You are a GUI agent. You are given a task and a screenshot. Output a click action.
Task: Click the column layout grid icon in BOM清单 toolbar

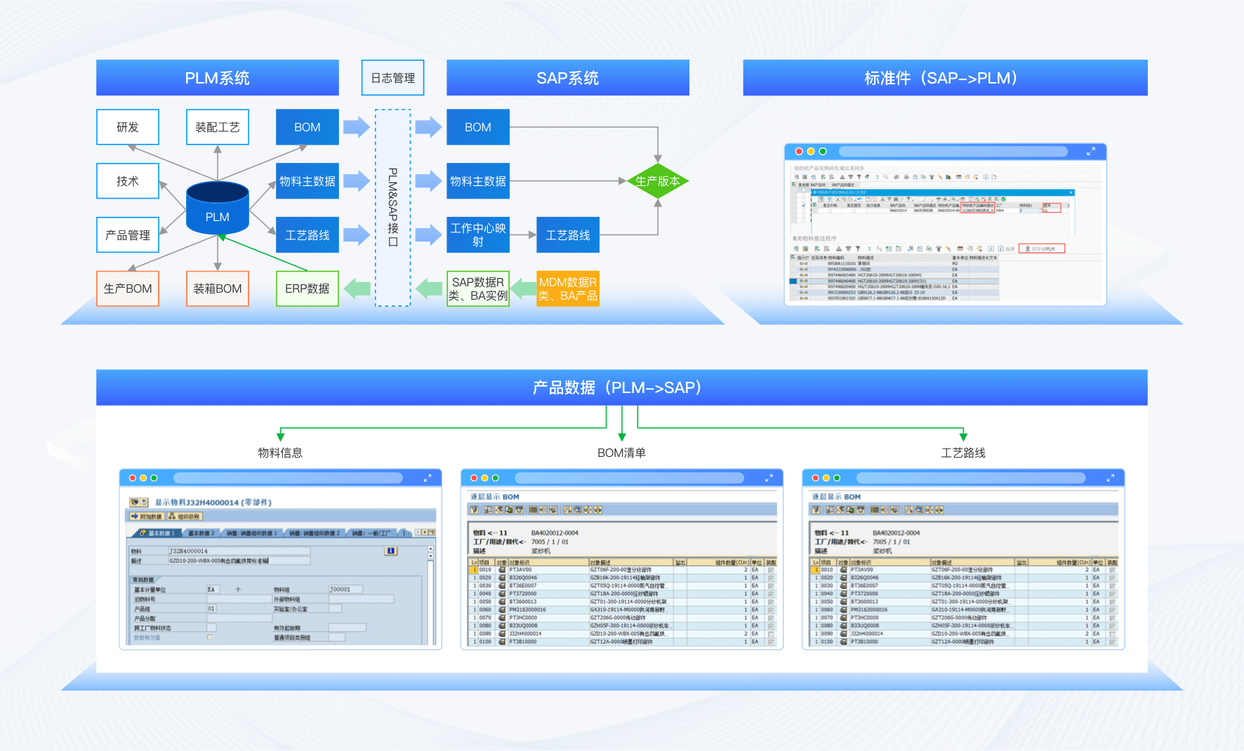point(534,510)
